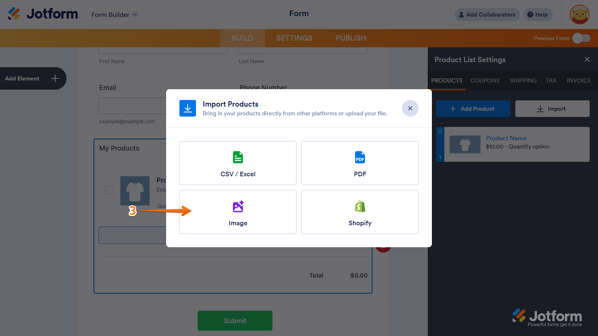
Task: Click the plus icon on Add Element
Action: [55, 78]
